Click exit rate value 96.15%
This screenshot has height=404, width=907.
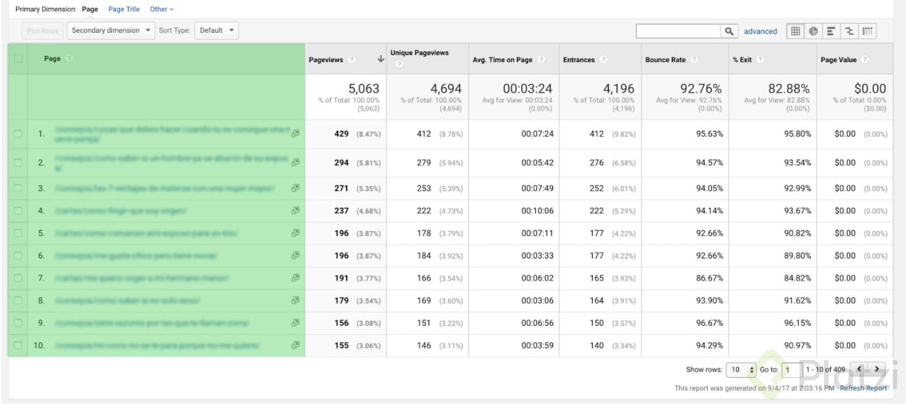tap(798, 323)
